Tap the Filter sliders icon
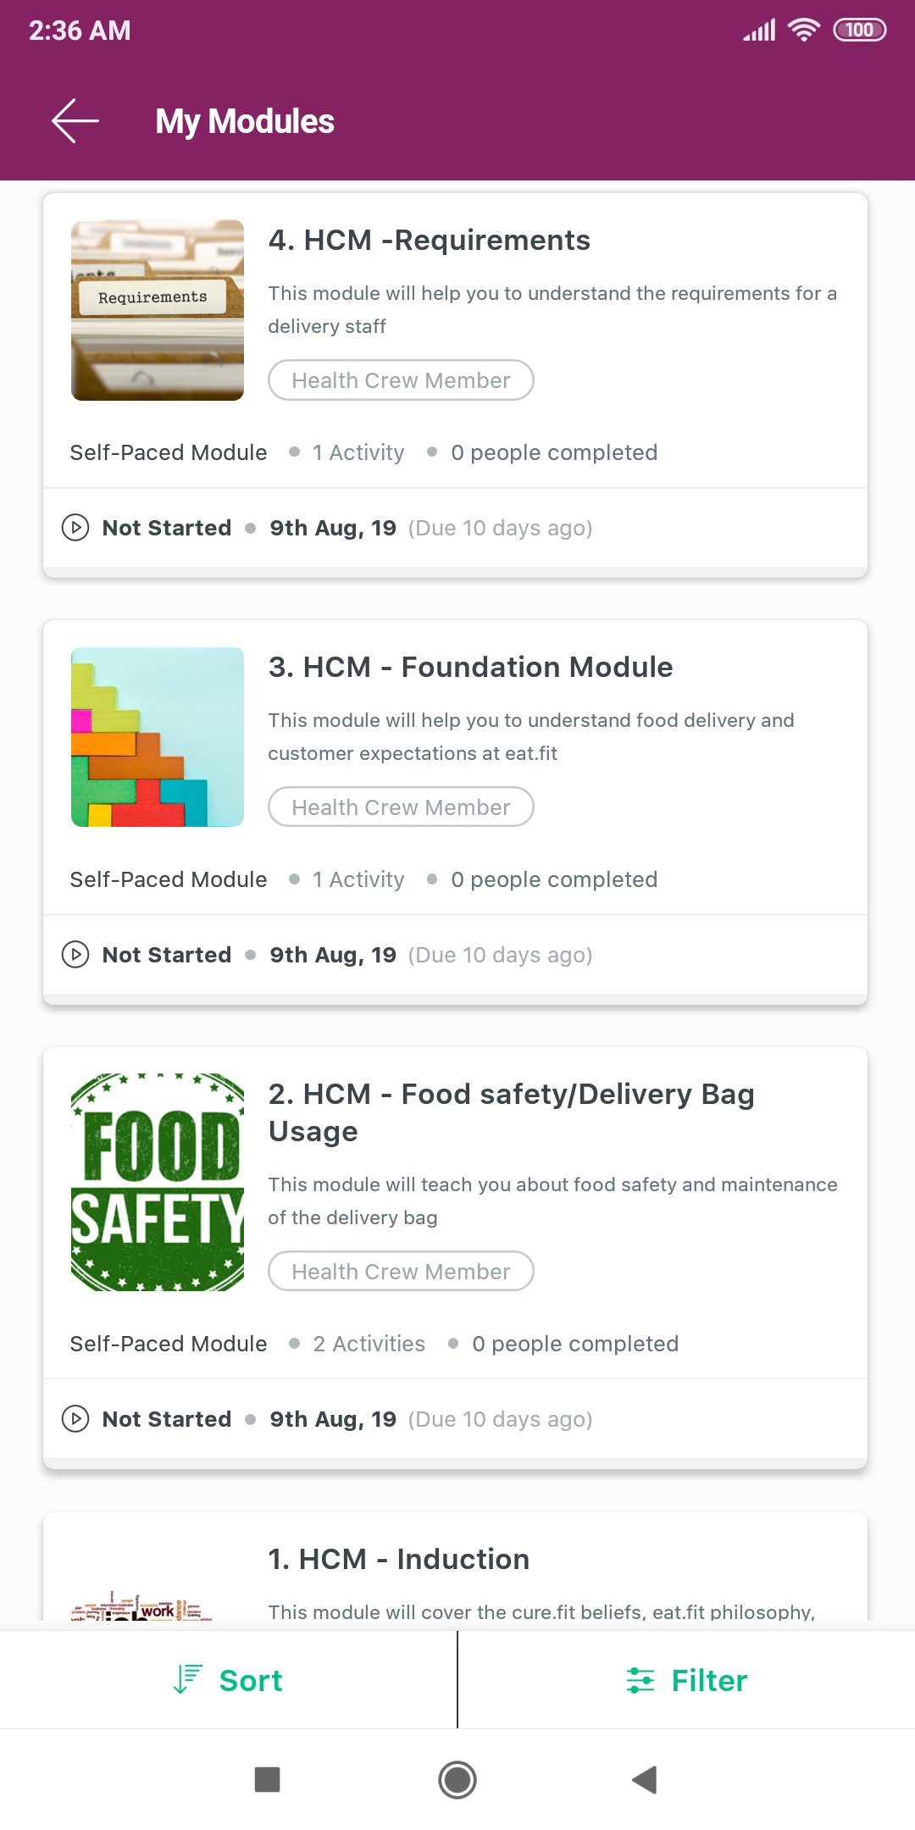This screenshot has width=915, height=1830. point(640,1680)
